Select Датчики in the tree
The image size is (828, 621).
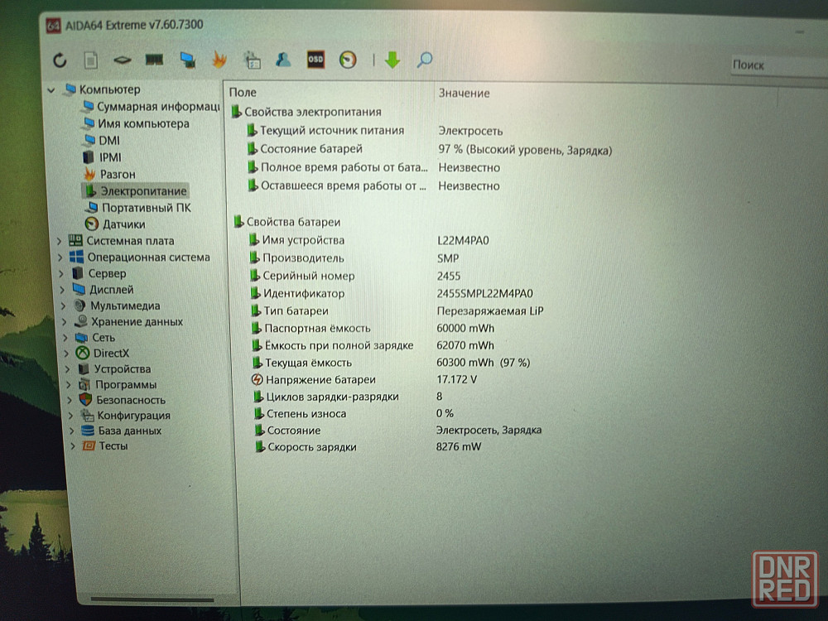(123, 224)
